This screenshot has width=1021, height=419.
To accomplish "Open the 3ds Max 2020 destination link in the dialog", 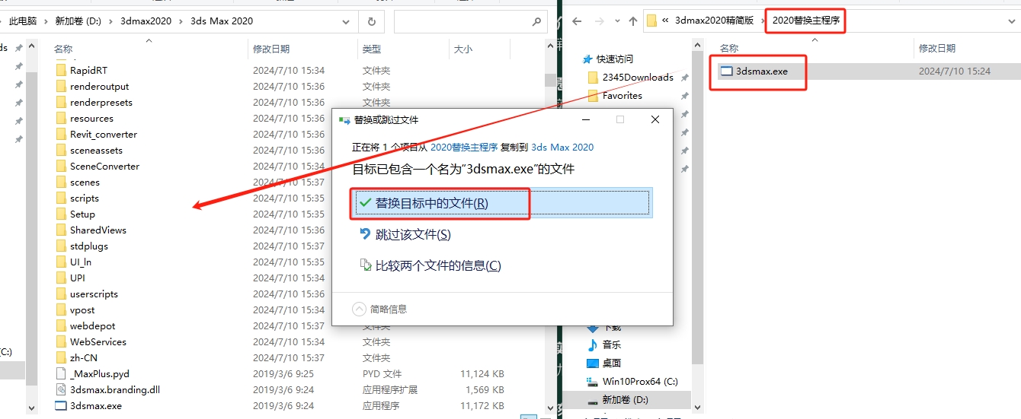I will point(562,147).
